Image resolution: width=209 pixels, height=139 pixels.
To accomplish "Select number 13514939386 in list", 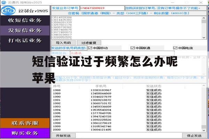I will tap(62, 17).
